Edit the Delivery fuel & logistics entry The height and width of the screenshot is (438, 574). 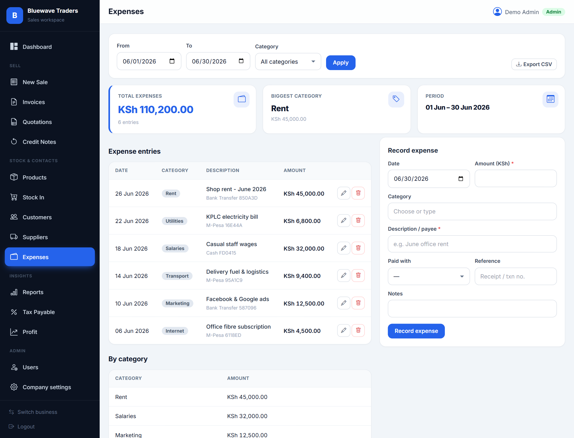coord(344,275)
